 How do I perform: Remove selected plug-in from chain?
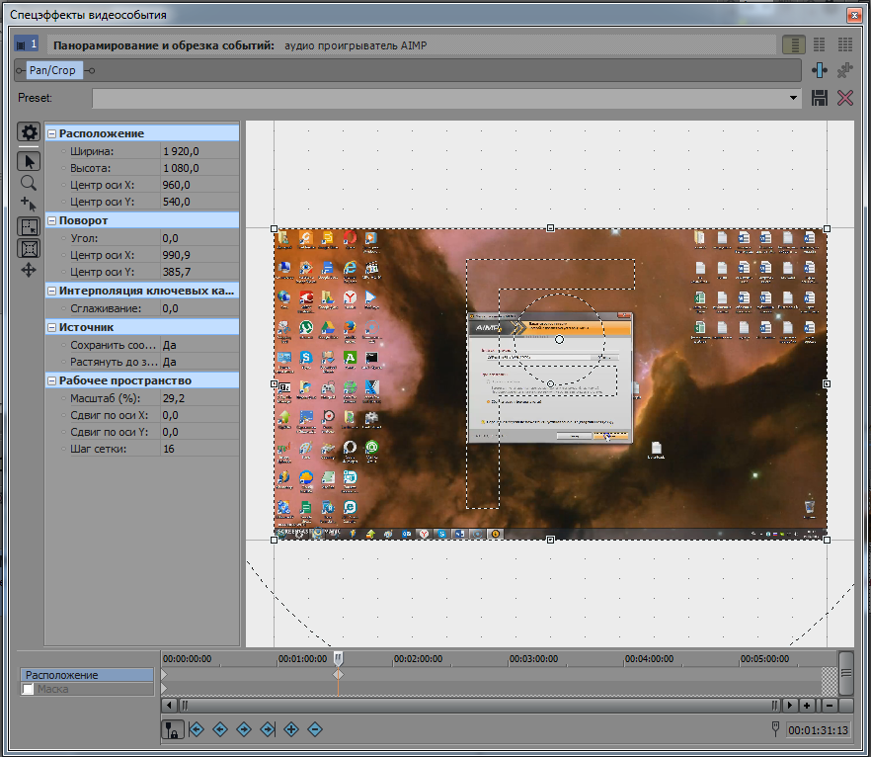(x=845, y=70)
